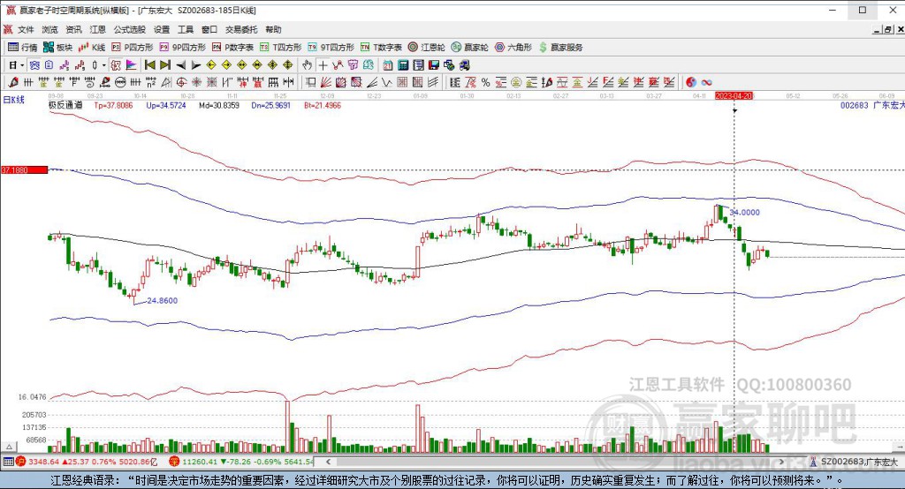905x489 pixels.
Task: Open the calculator icon
Action: [403, 65]
